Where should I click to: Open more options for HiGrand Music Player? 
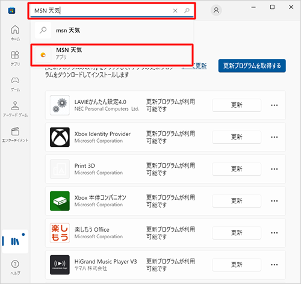(x=275, y=265)
